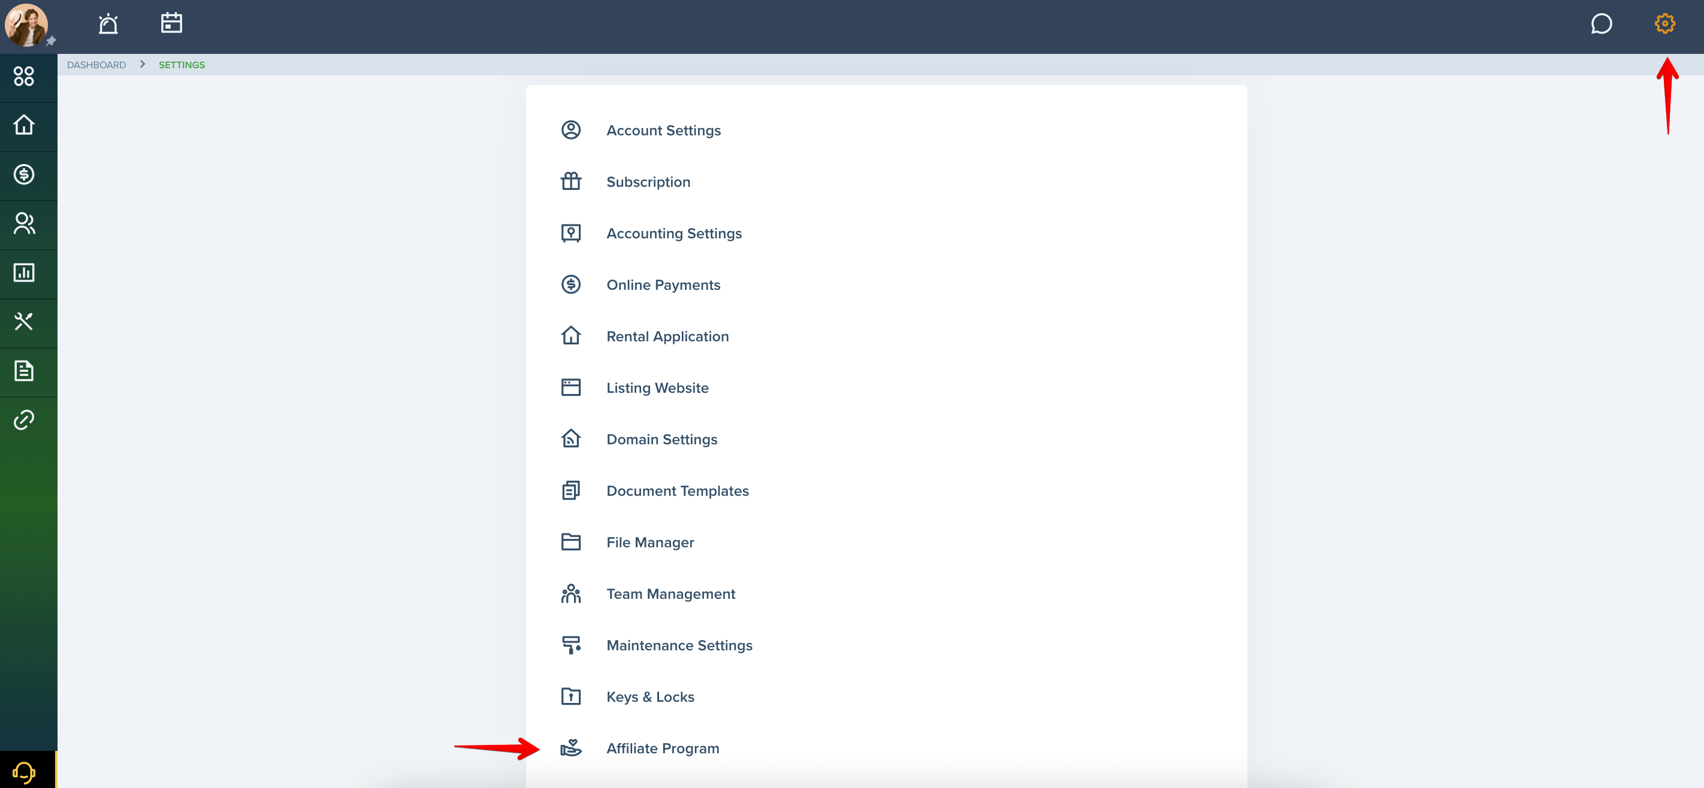Open the maintenance tools icon in sidebar
Screen dimensions: 1704x788
coord(24,322)
